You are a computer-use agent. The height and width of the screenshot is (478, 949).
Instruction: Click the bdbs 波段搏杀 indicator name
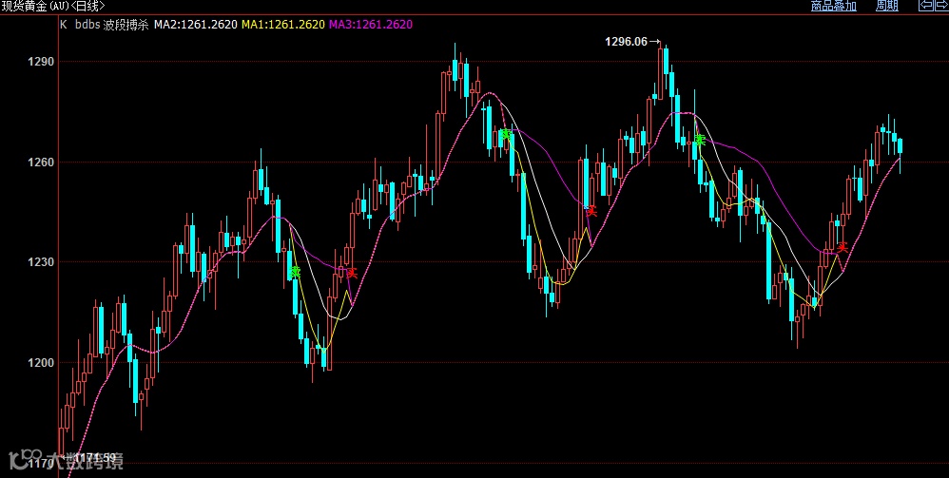pos(112,25)
